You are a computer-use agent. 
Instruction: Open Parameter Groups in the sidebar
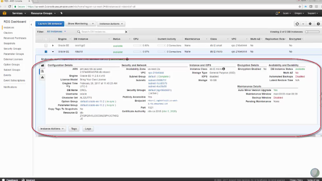click(x=14, y=54)
